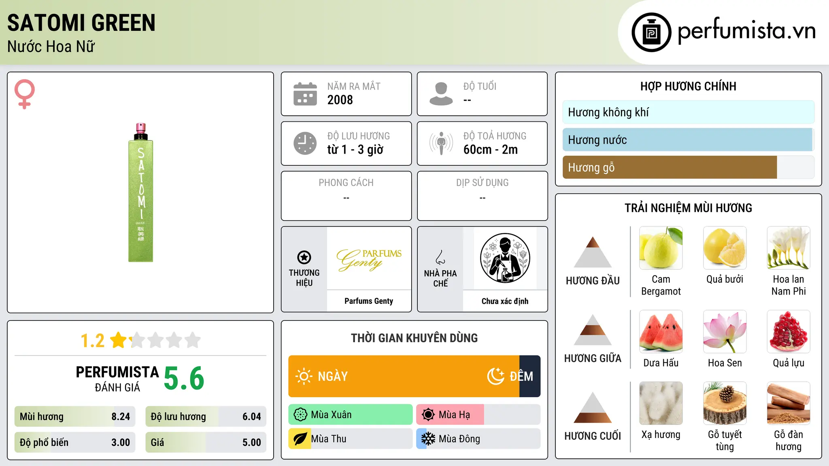This screenshot has width=829, height=466.
Task: Click the pink female gender symbol
Action: click(25, 94)
